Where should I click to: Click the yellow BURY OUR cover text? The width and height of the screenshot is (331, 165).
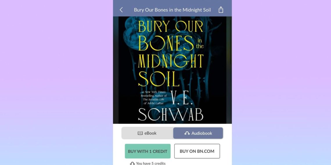pos(170,27)
